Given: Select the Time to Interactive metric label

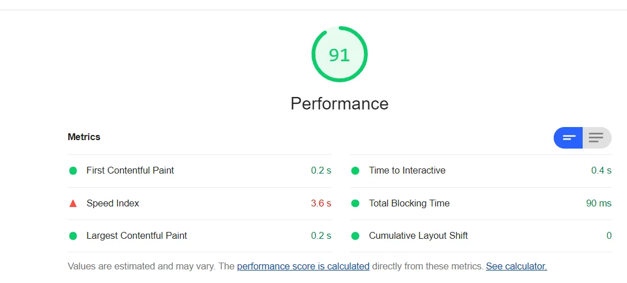Looking at the screenshot, I should coord(407,170).
